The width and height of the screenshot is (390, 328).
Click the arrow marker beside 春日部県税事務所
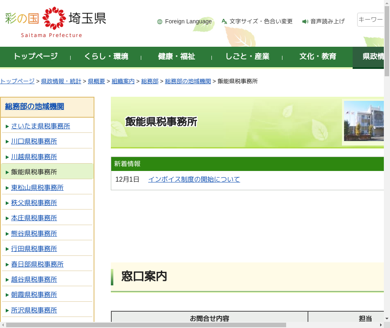coord(7,264)
